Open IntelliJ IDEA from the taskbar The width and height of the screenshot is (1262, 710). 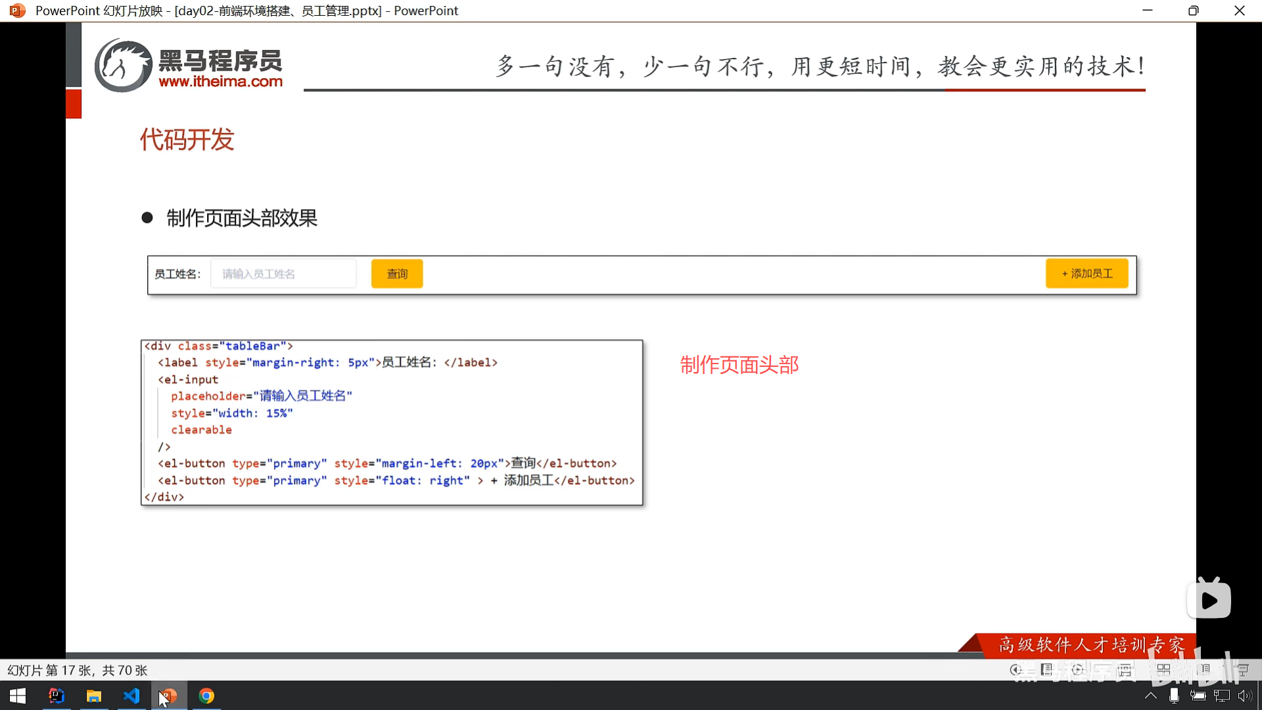pyautogui.click(x=57, y=696)
